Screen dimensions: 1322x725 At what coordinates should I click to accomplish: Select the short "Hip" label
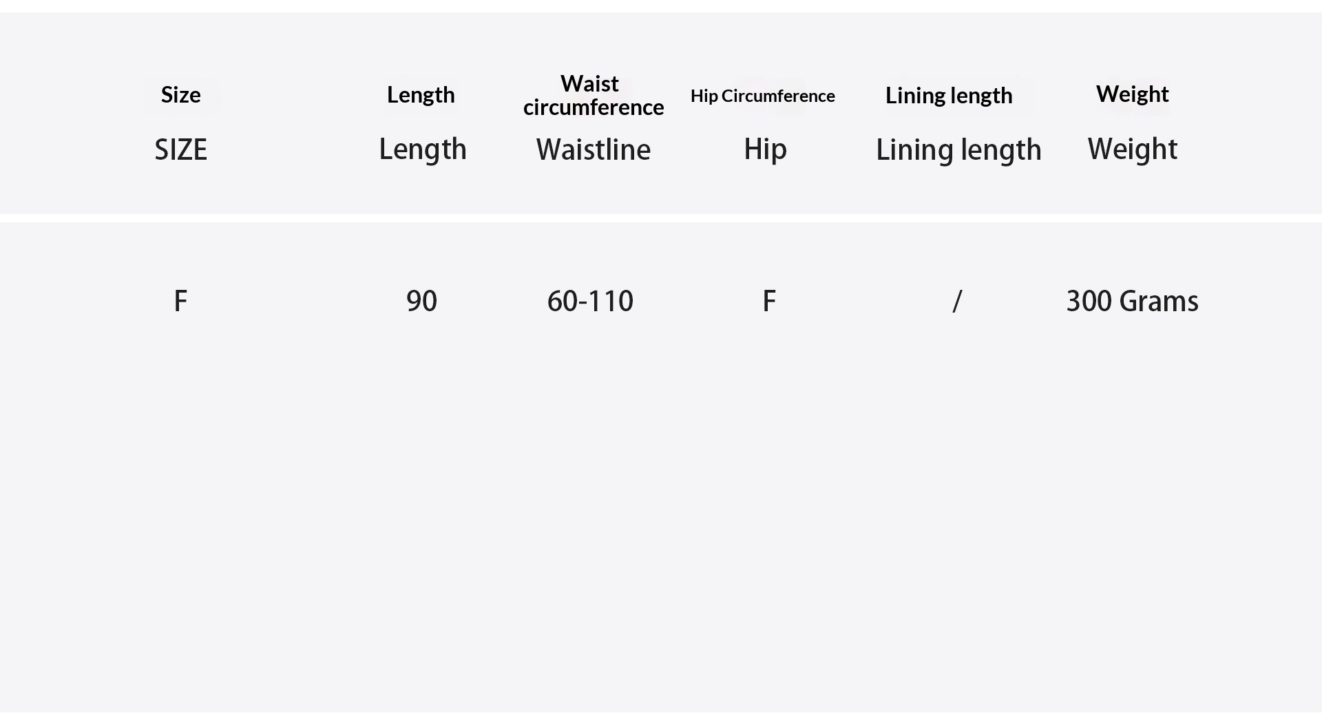click(764, 149)
